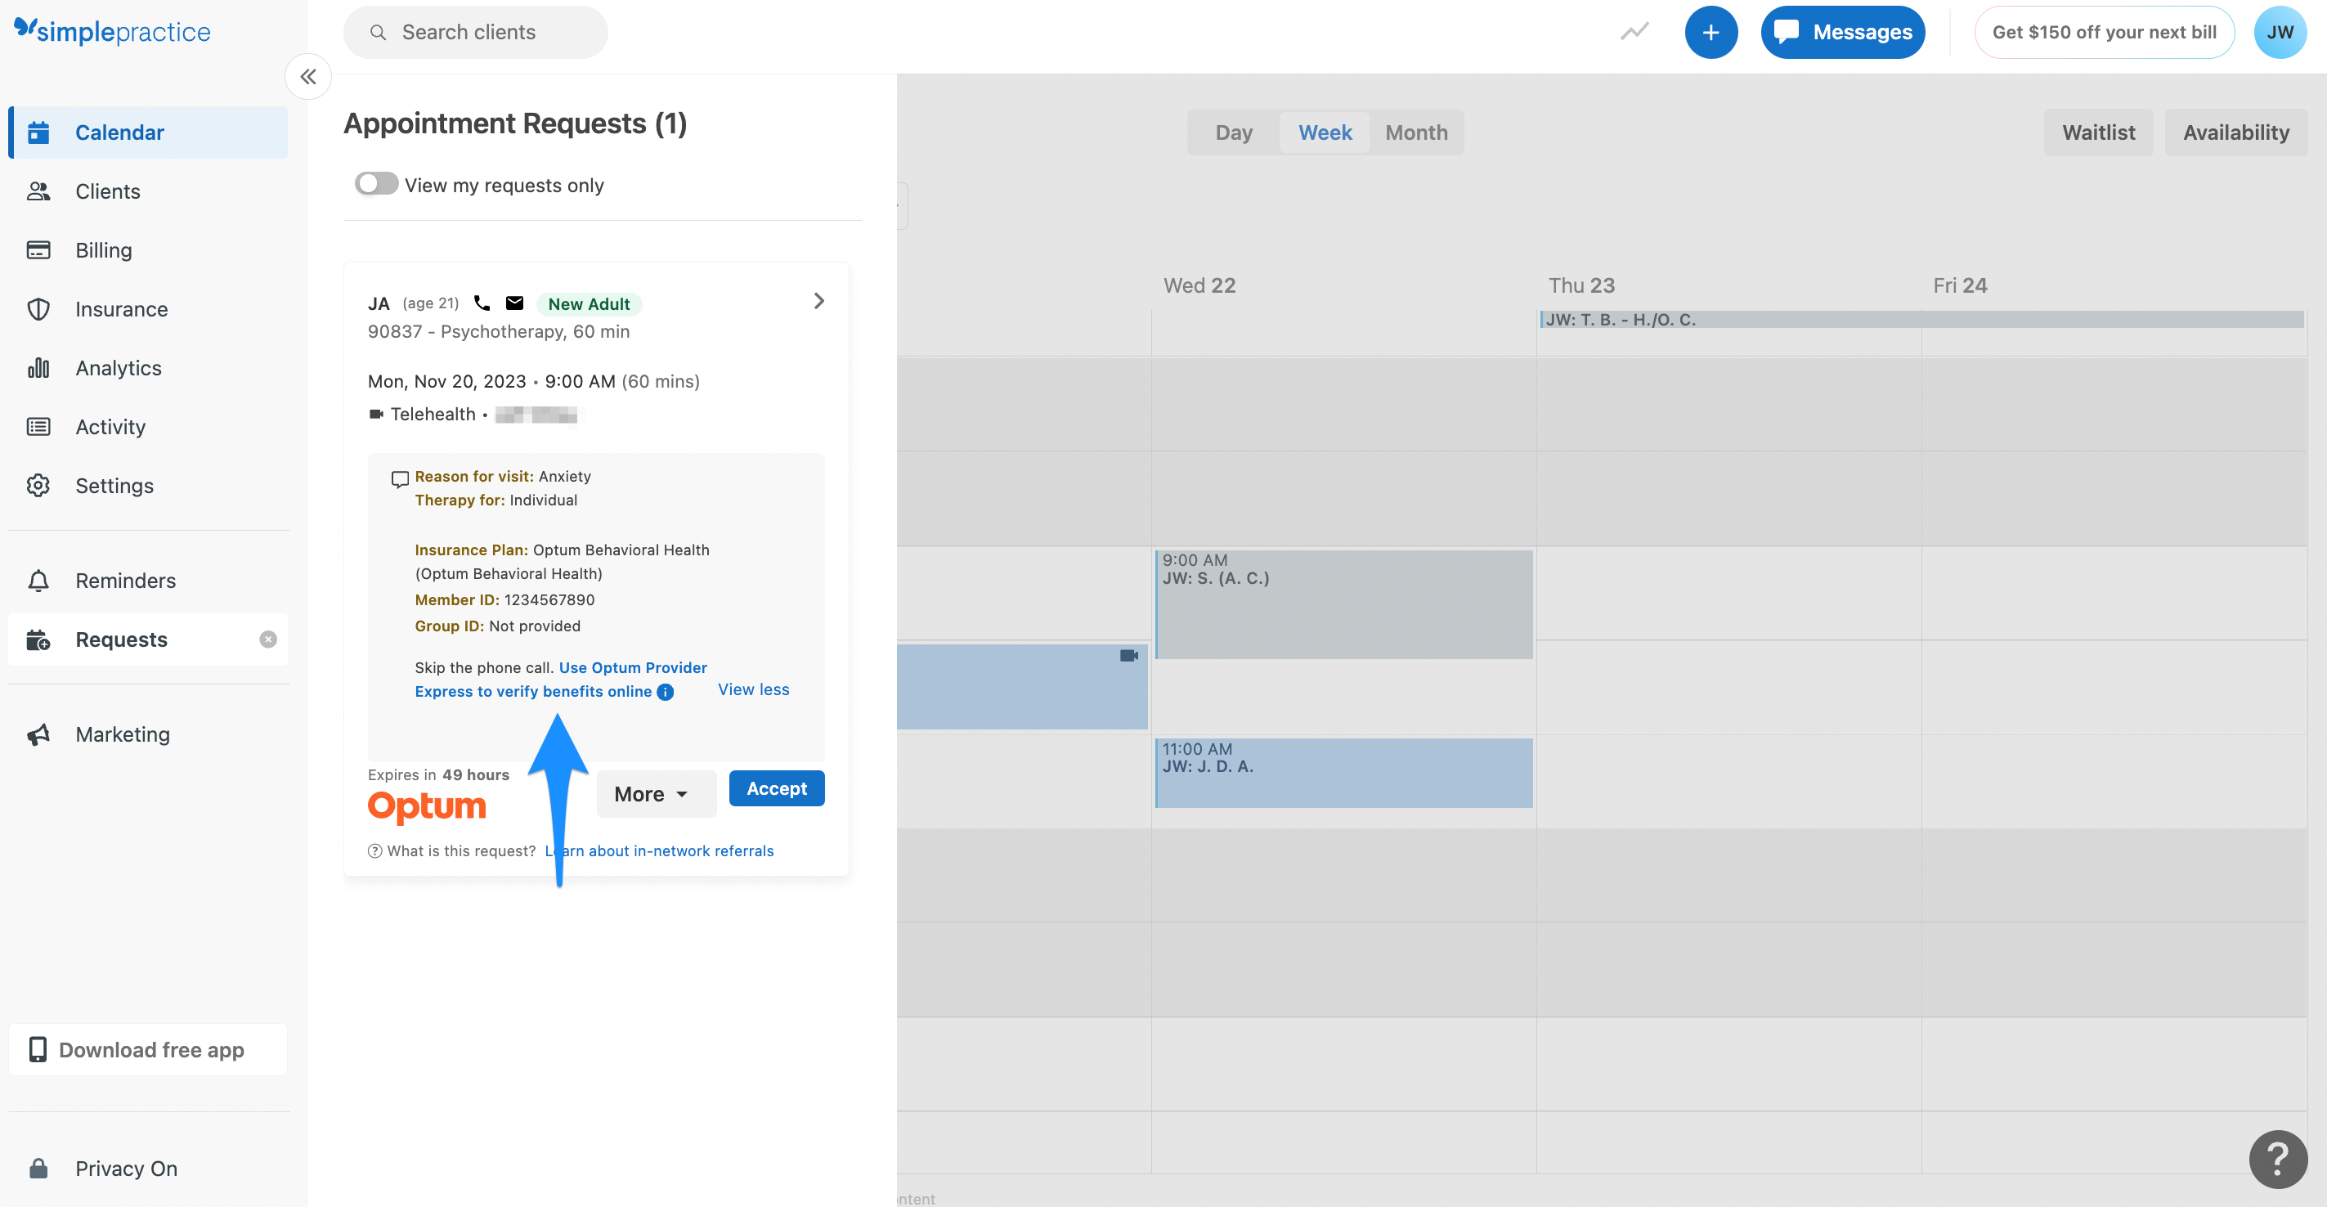
Task: Collapse request details with View less
Action: pyautogui.click(x=752, y=689)
